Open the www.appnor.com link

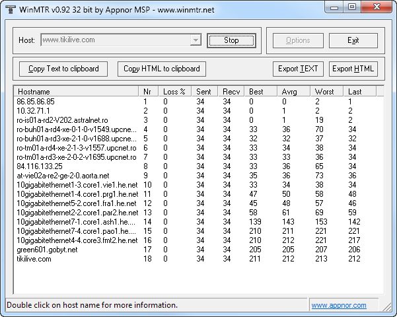click(339, 305)
